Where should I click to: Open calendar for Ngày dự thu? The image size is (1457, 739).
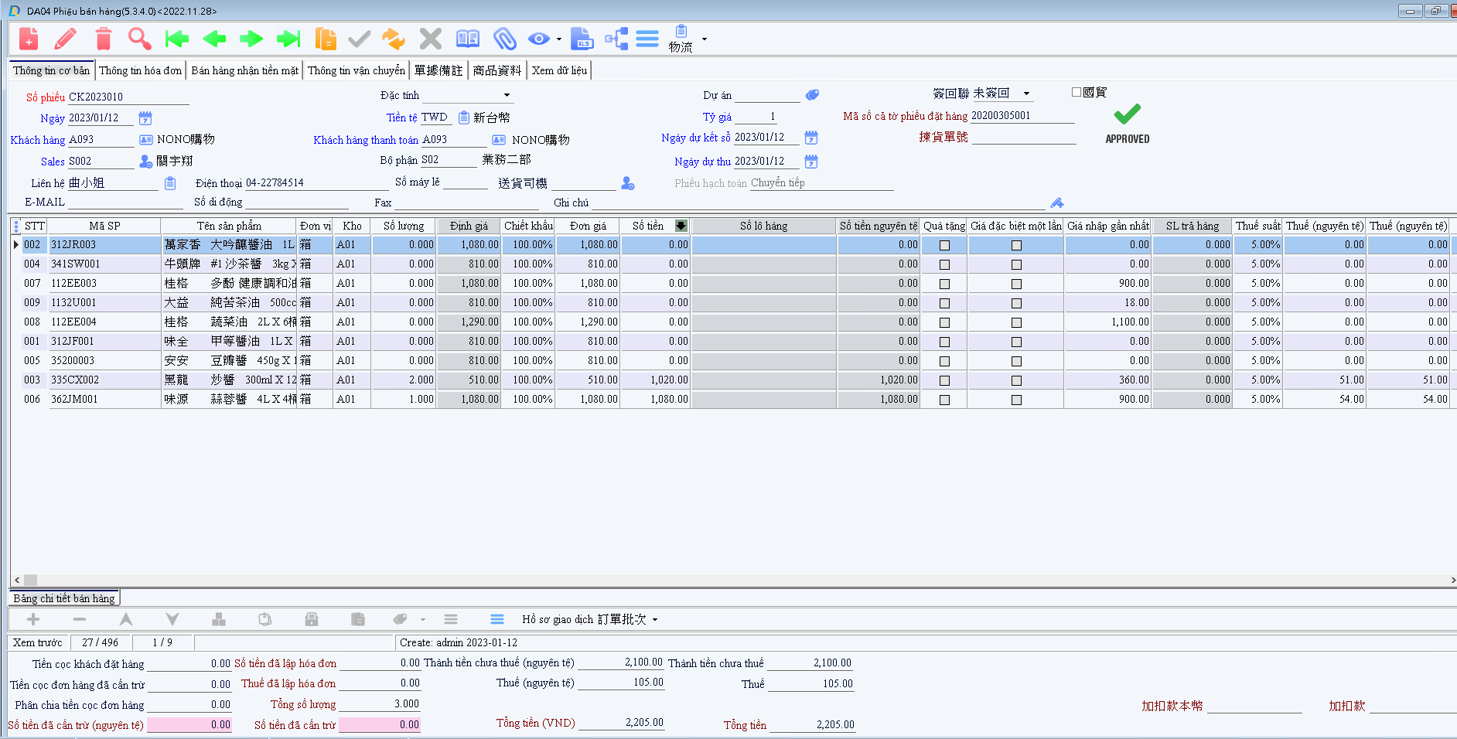click(x=811, y=162)
